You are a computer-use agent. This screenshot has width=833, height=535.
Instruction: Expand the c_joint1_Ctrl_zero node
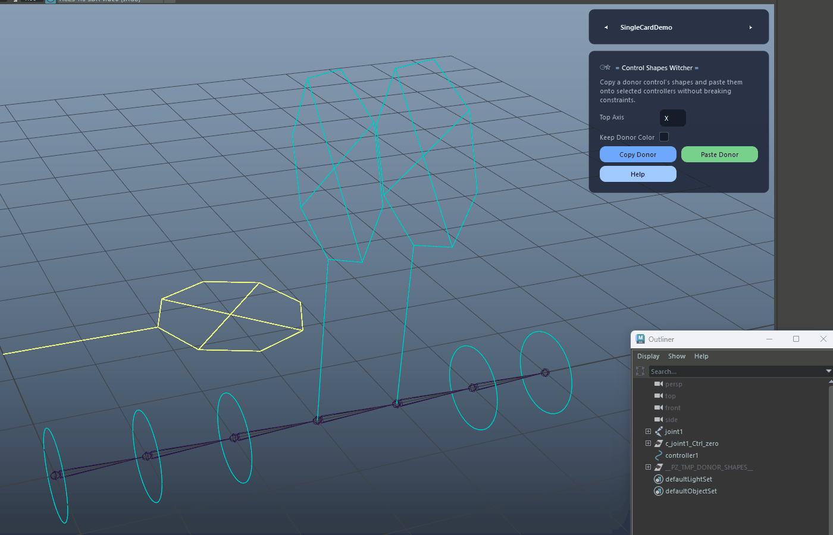point(648,443)
